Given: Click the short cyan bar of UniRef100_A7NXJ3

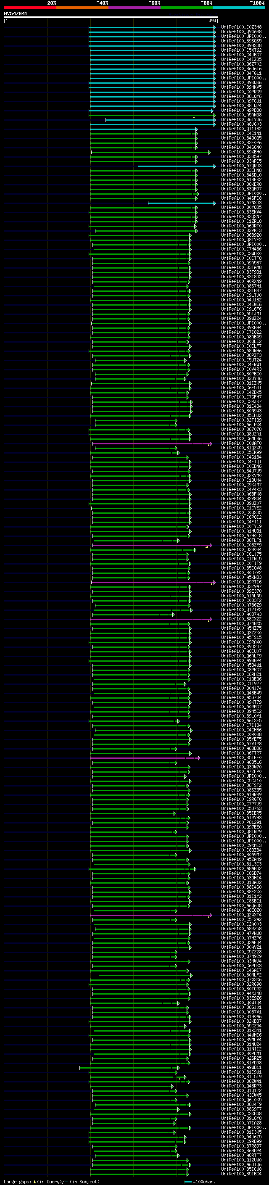Looking at the screenshot, I should [x=182, y=203].
